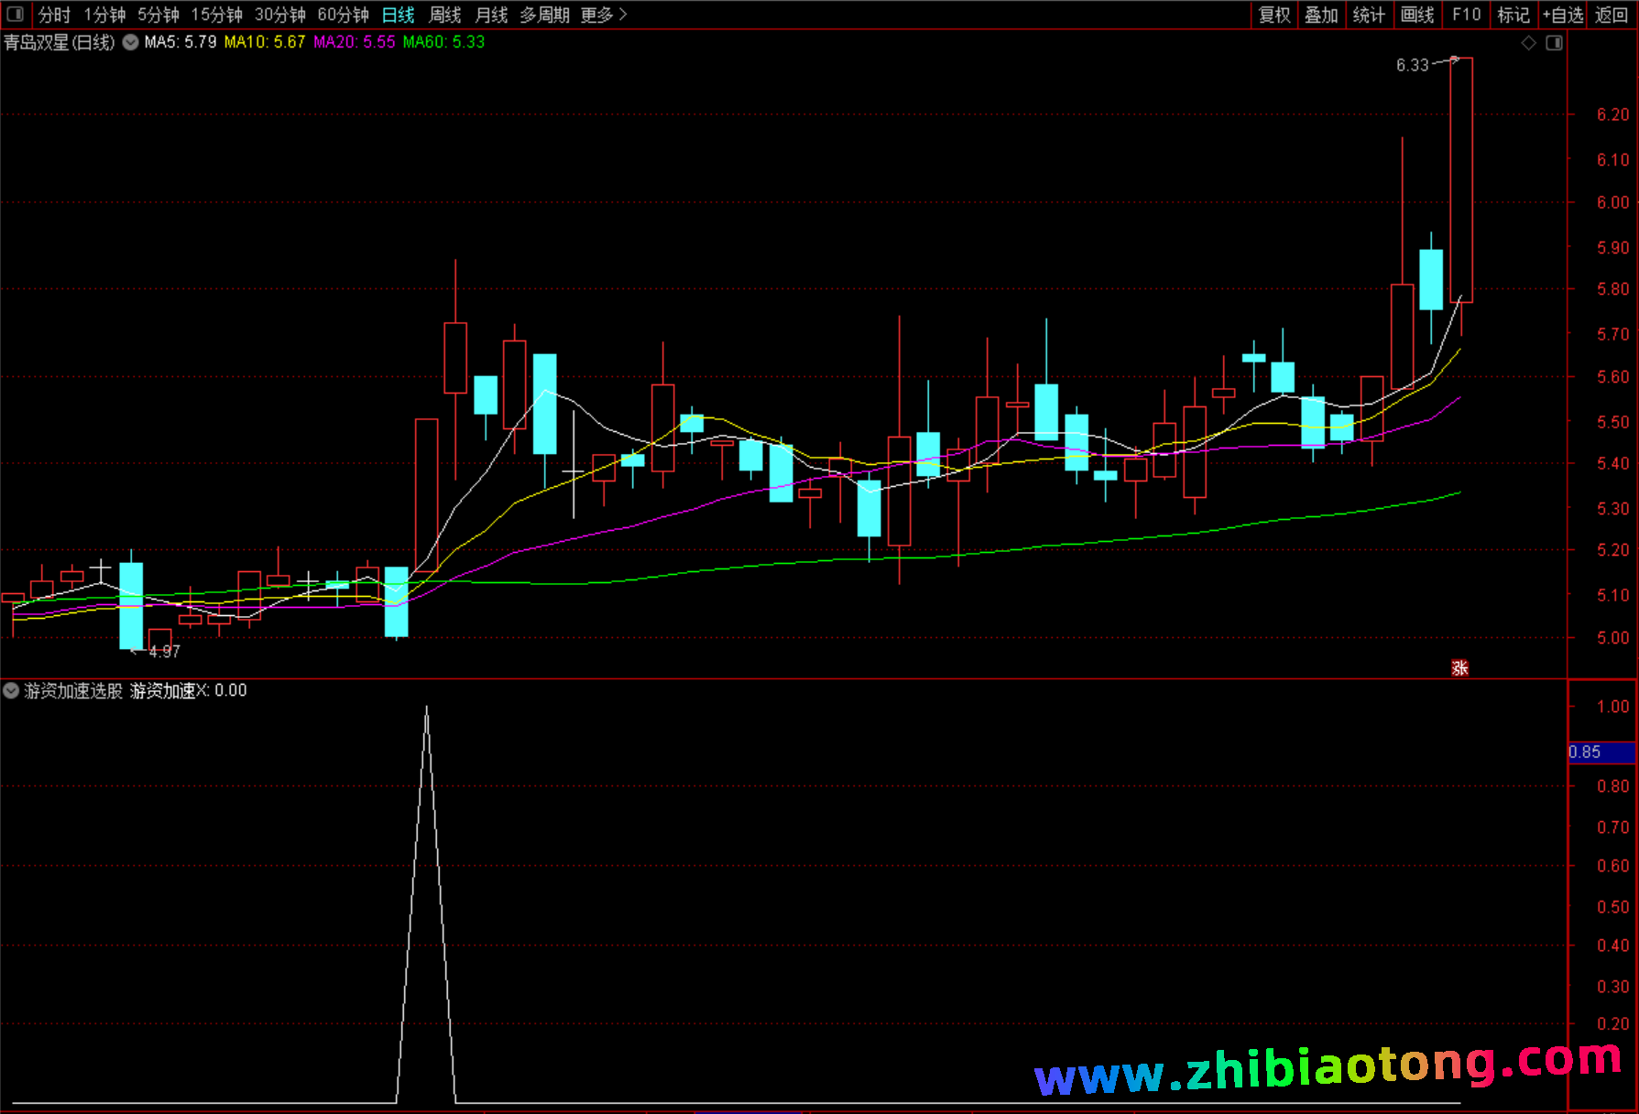Add stock to watchlist with +自选
Screen dimensions: 1639x1114
(1562, 15)
